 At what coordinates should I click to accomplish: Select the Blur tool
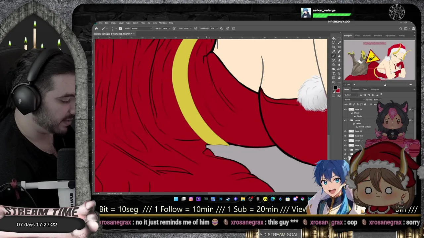click(x=339, y=64)
